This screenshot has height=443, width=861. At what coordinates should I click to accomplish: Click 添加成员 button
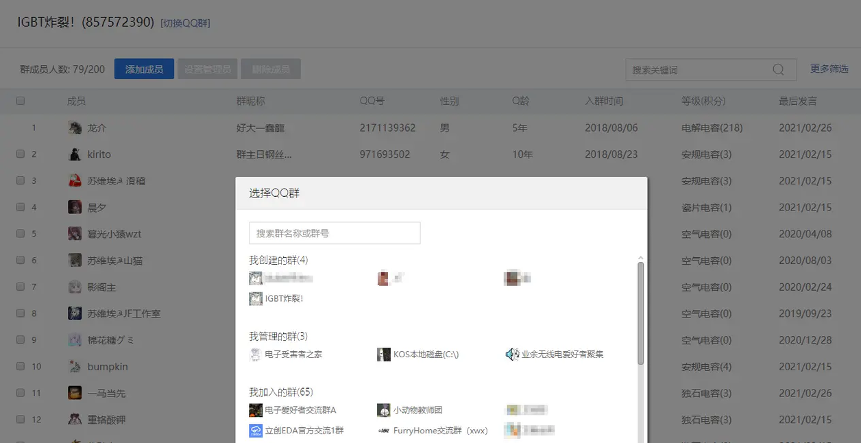144,69
